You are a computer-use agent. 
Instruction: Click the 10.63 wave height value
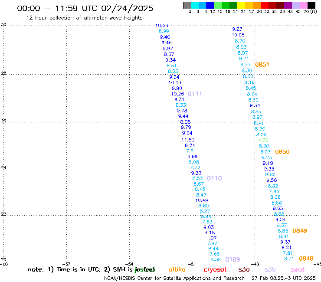pos(162,26)
